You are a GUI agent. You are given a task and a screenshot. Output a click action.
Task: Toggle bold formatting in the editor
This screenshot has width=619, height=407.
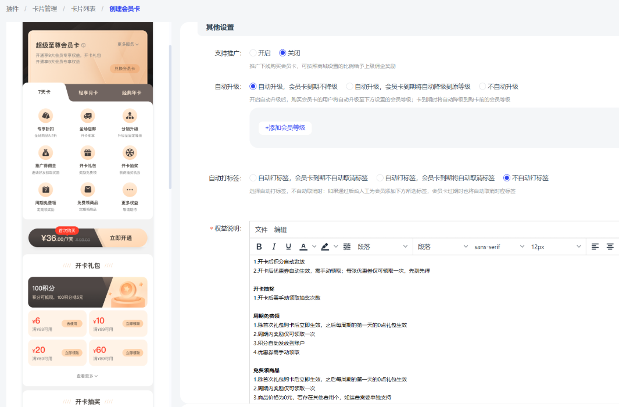tap(259, 247)
